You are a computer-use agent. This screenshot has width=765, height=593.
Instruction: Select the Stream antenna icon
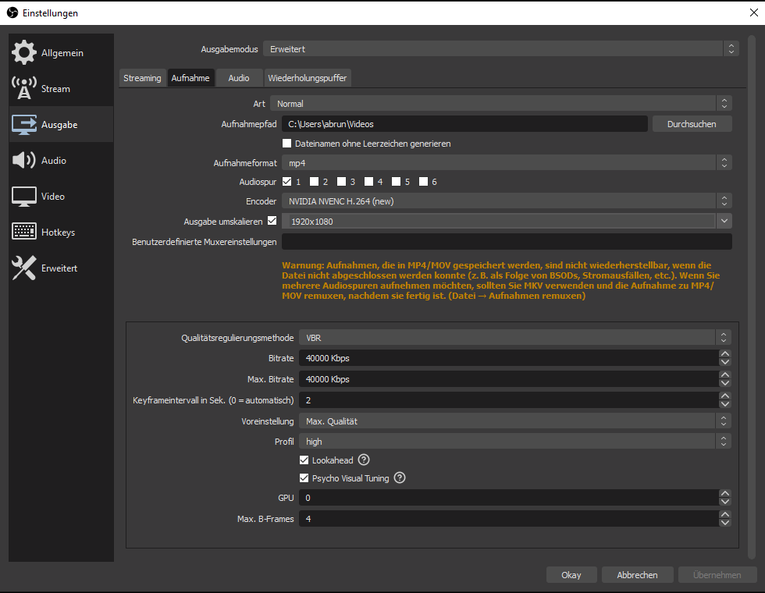click(24, 88)
